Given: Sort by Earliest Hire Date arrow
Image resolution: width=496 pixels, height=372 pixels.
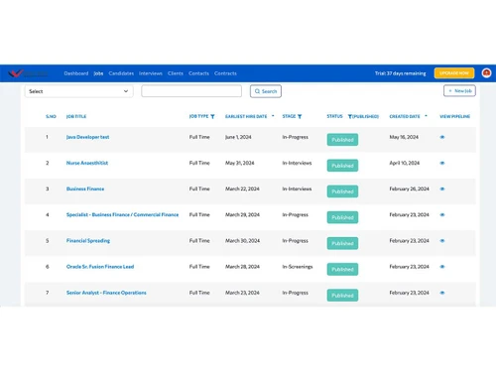Looking at the screenshot, I should coord(273,116).
